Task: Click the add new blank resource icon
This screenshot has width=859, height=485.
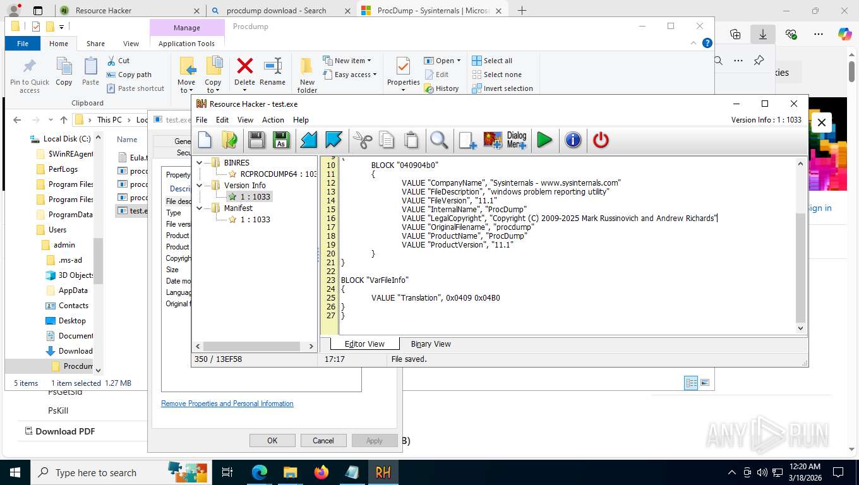Action: point(467,140)
